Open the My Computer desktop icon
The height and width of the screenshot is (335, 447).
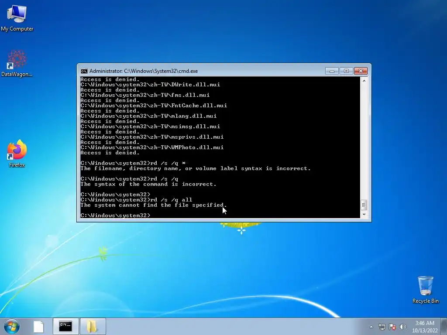[17, 17]
